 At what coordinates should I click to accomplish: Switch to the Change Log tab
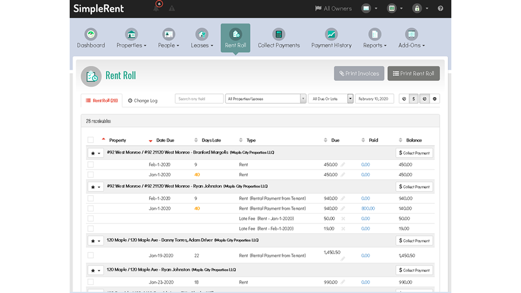(143, 100)
